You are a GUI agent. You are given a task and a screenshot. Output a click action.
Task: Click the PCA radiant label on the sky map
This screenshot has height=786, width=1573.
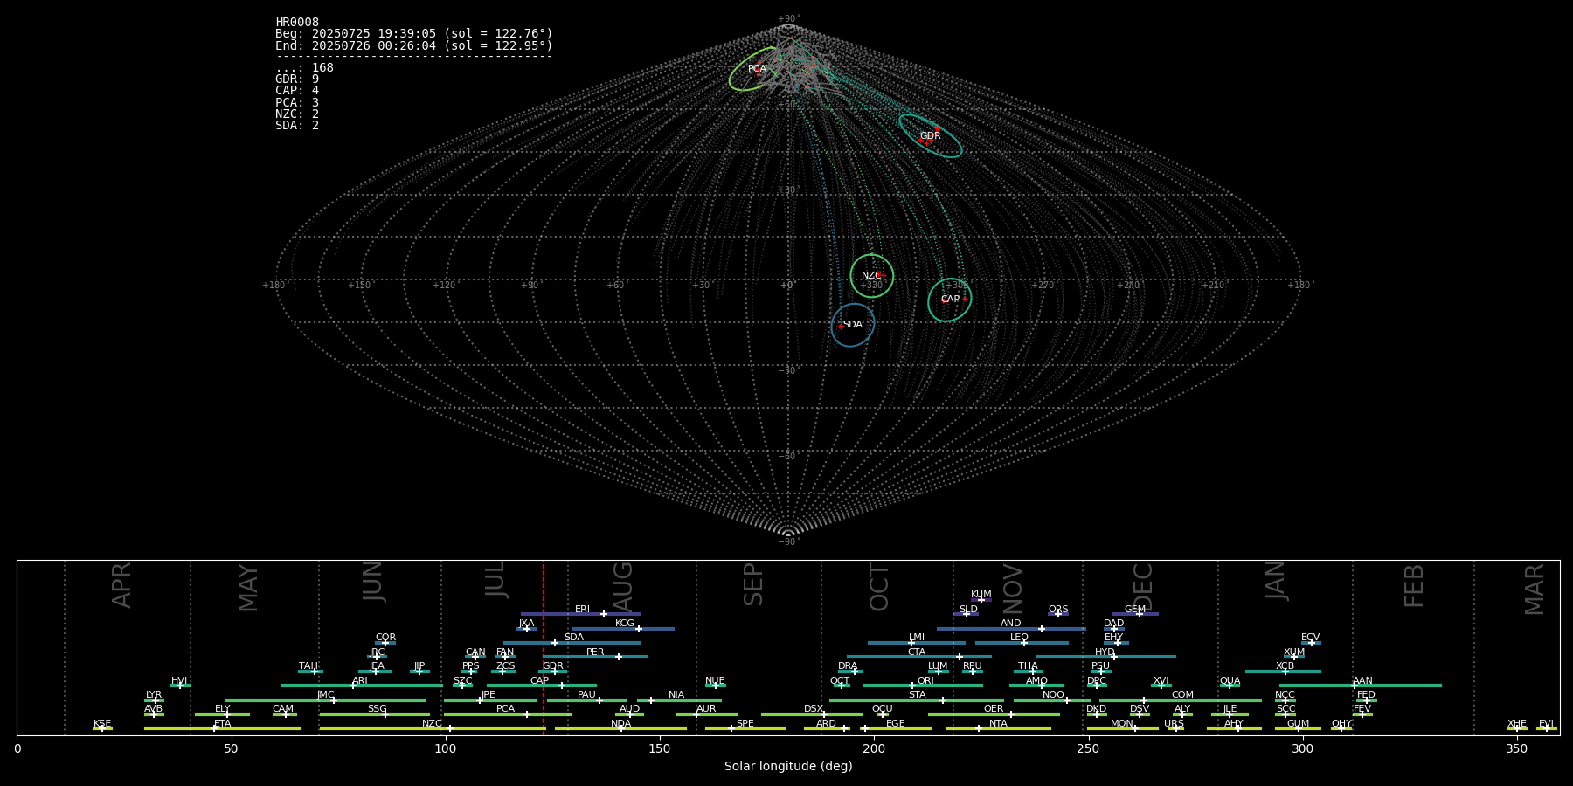757,69
